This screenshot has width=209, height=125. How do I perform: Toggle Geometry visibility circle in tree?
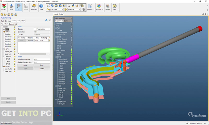(x=71, y=24)
